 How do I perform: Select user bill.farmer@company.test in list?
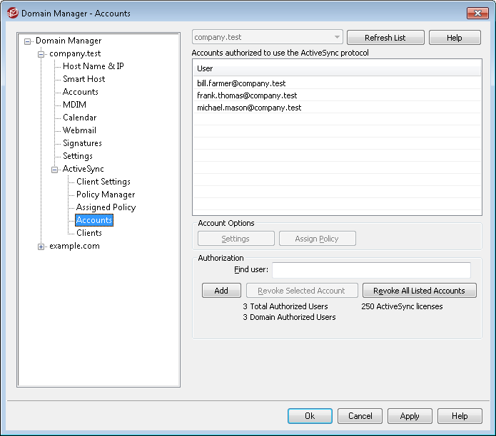pyautogui.click(x=337, y=83)
